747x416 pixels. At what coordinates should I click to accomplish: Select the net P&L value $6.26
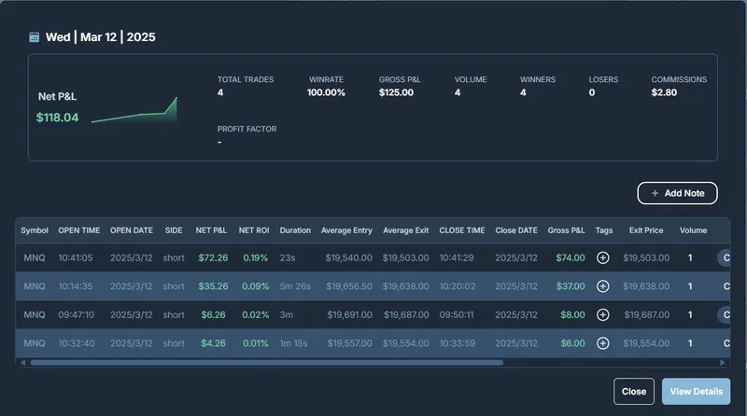pos(213,314)
